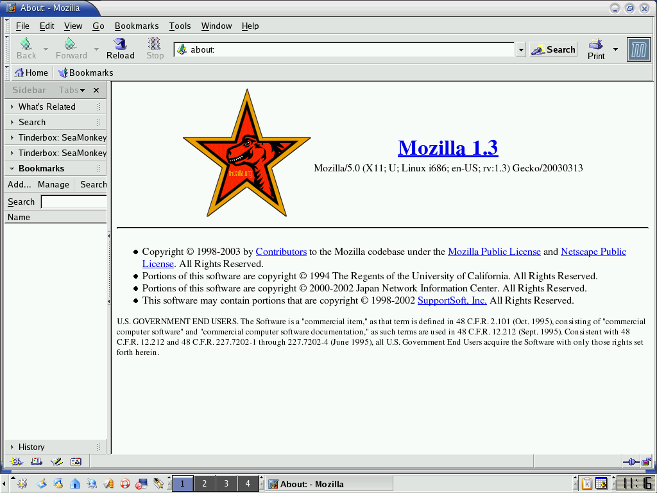
Task: Click the Search button next to the URL bar
Action: click(x=553, y=49)
